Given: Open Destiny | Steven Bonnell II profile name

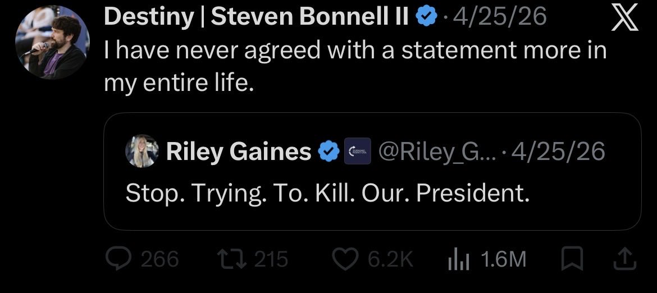Looking at the screenshot, I should (255, 17).
